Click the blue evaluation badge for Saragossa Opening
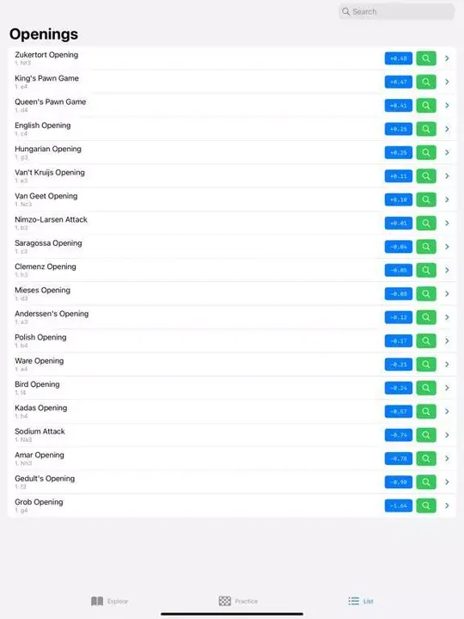464x619 pixels. click(x=399, y=247)
